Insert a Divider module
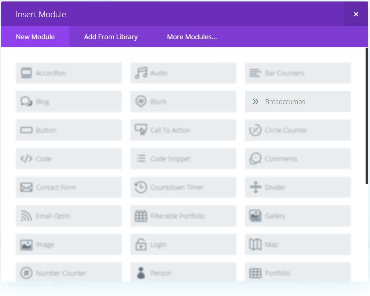Screen dimensions: 370x296 click(x=297, y=187)
